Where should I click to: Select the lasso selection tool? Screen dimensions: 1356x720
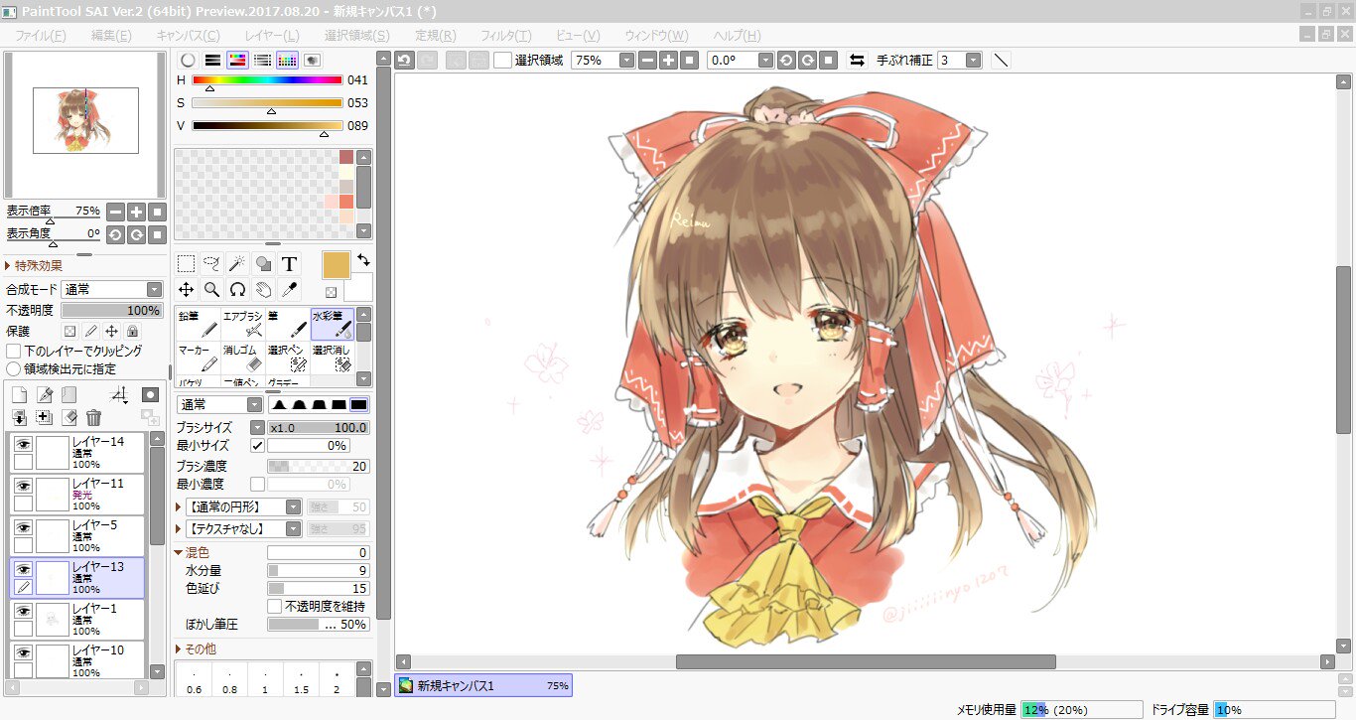point(211,263)
